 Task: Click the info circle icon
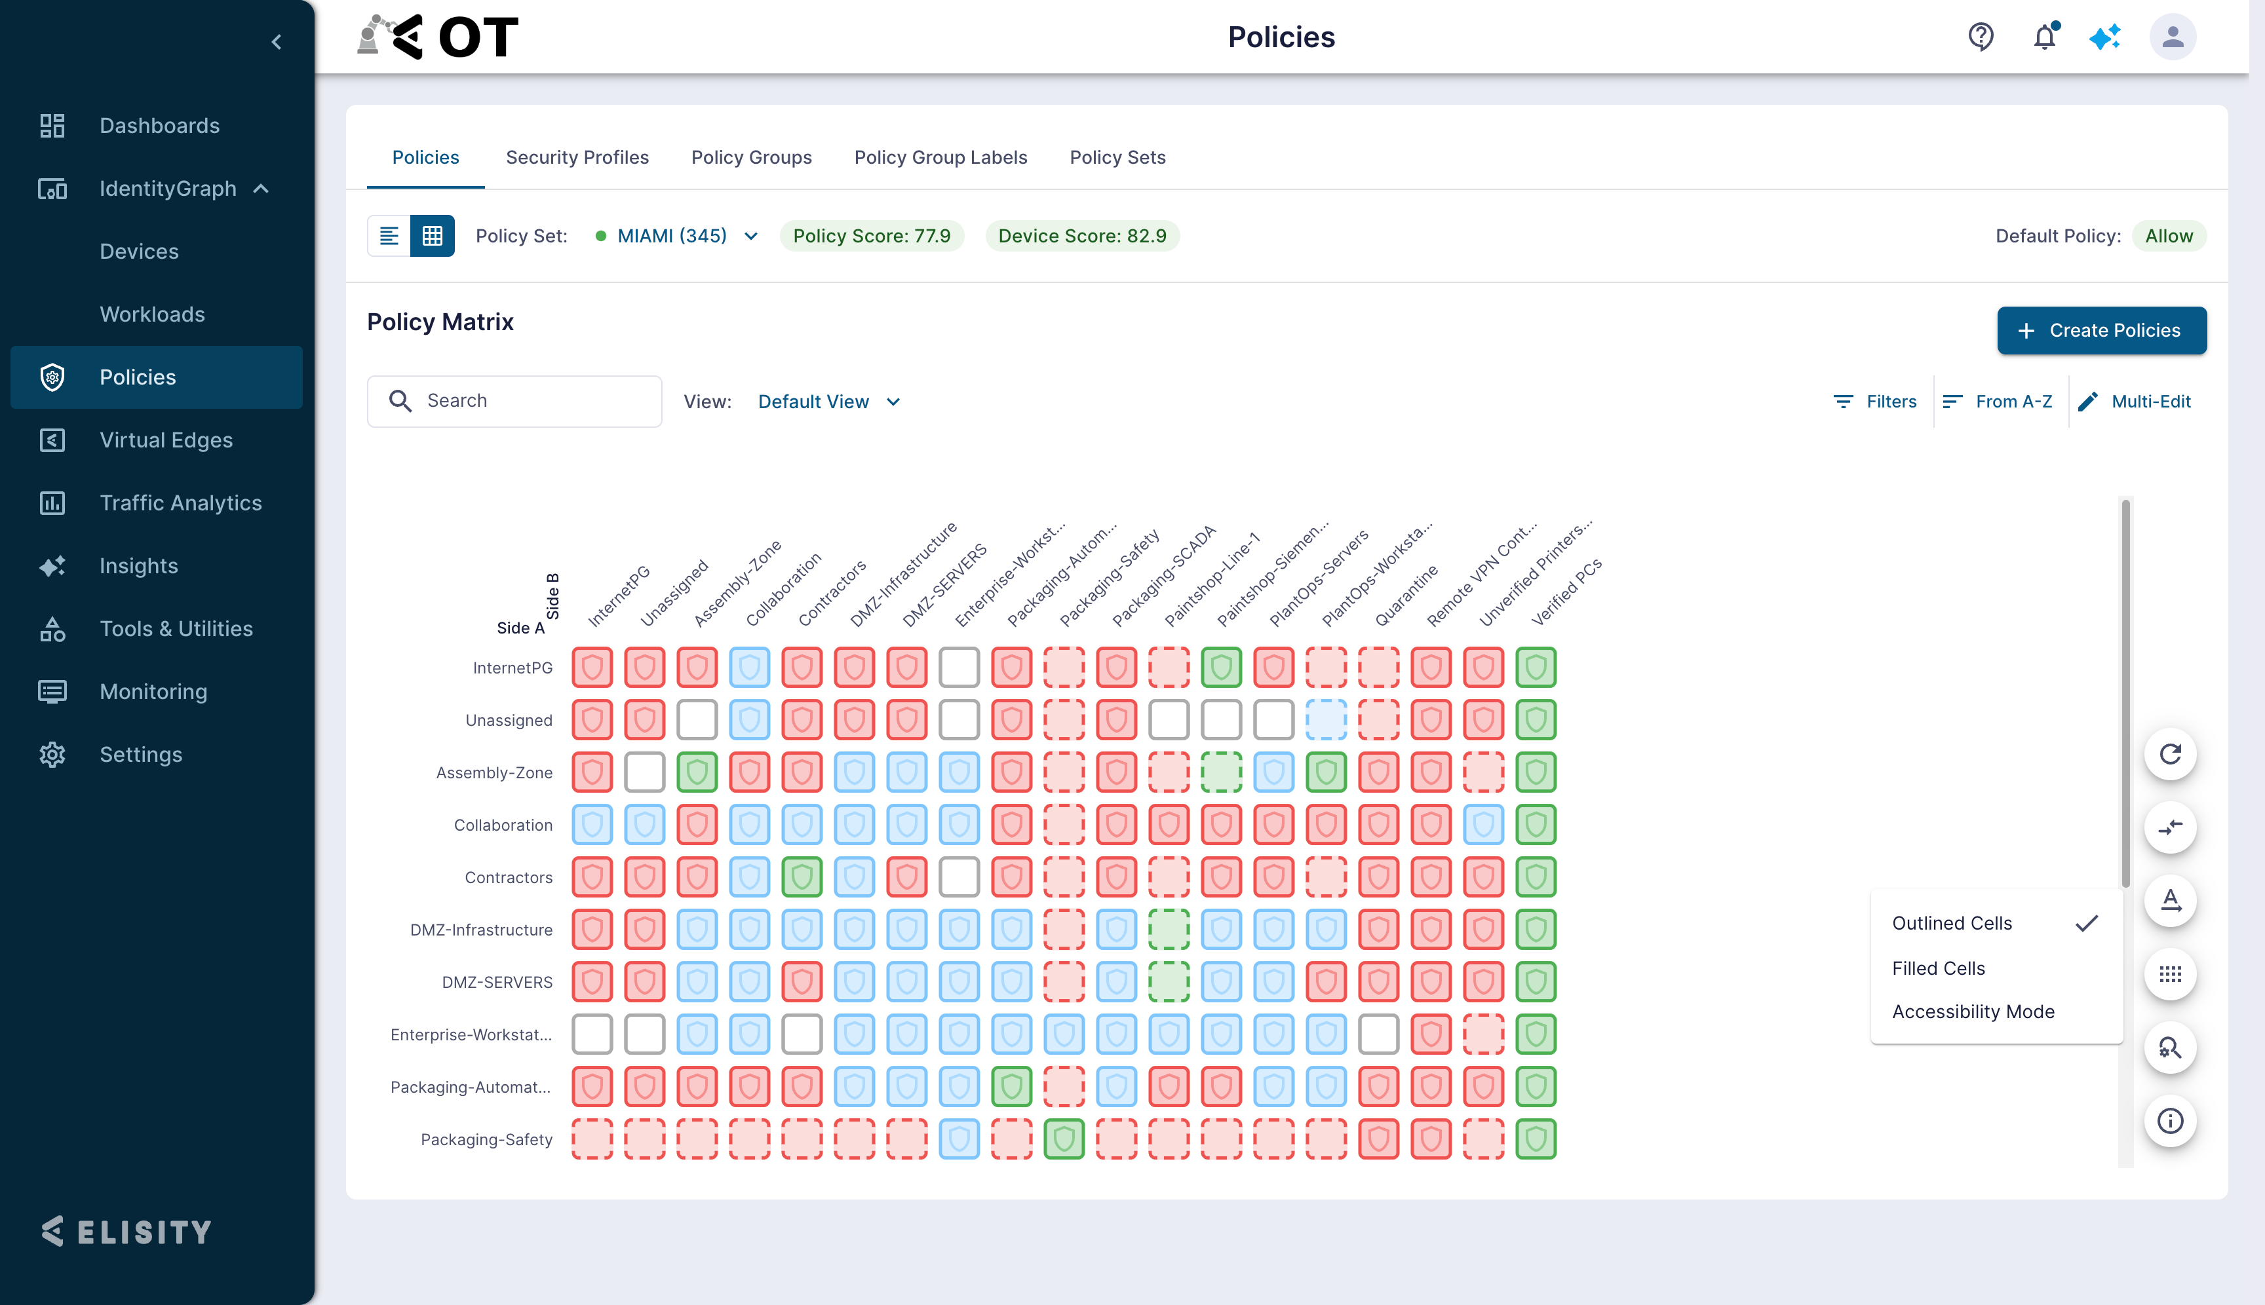pyautogui.click(x=2170, y=1122)
